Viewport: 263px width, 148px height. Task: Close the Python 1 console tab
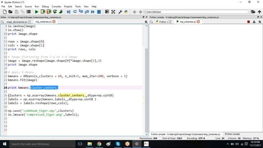coord(170,22)
